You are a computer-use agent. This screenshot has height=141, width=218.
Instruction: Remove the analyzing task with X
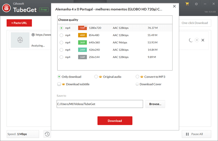(203, 40)
